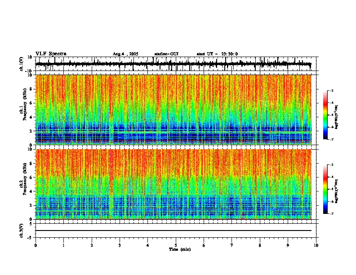Viewport: 356px width, 275px height.
Task: Click the ch.1 spectrogram frequency tick "8"
Action: tap(31, 89)
